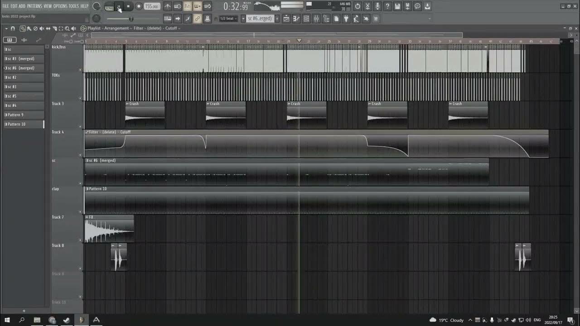Screen dimensions: 580x326
Task: Click the stop playback button
Action: [x=129, y=7]
